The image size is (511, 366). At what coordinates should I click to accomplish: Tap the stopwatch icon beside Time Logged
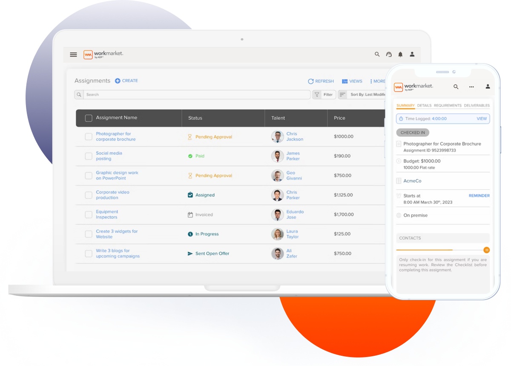pos(401,119)
